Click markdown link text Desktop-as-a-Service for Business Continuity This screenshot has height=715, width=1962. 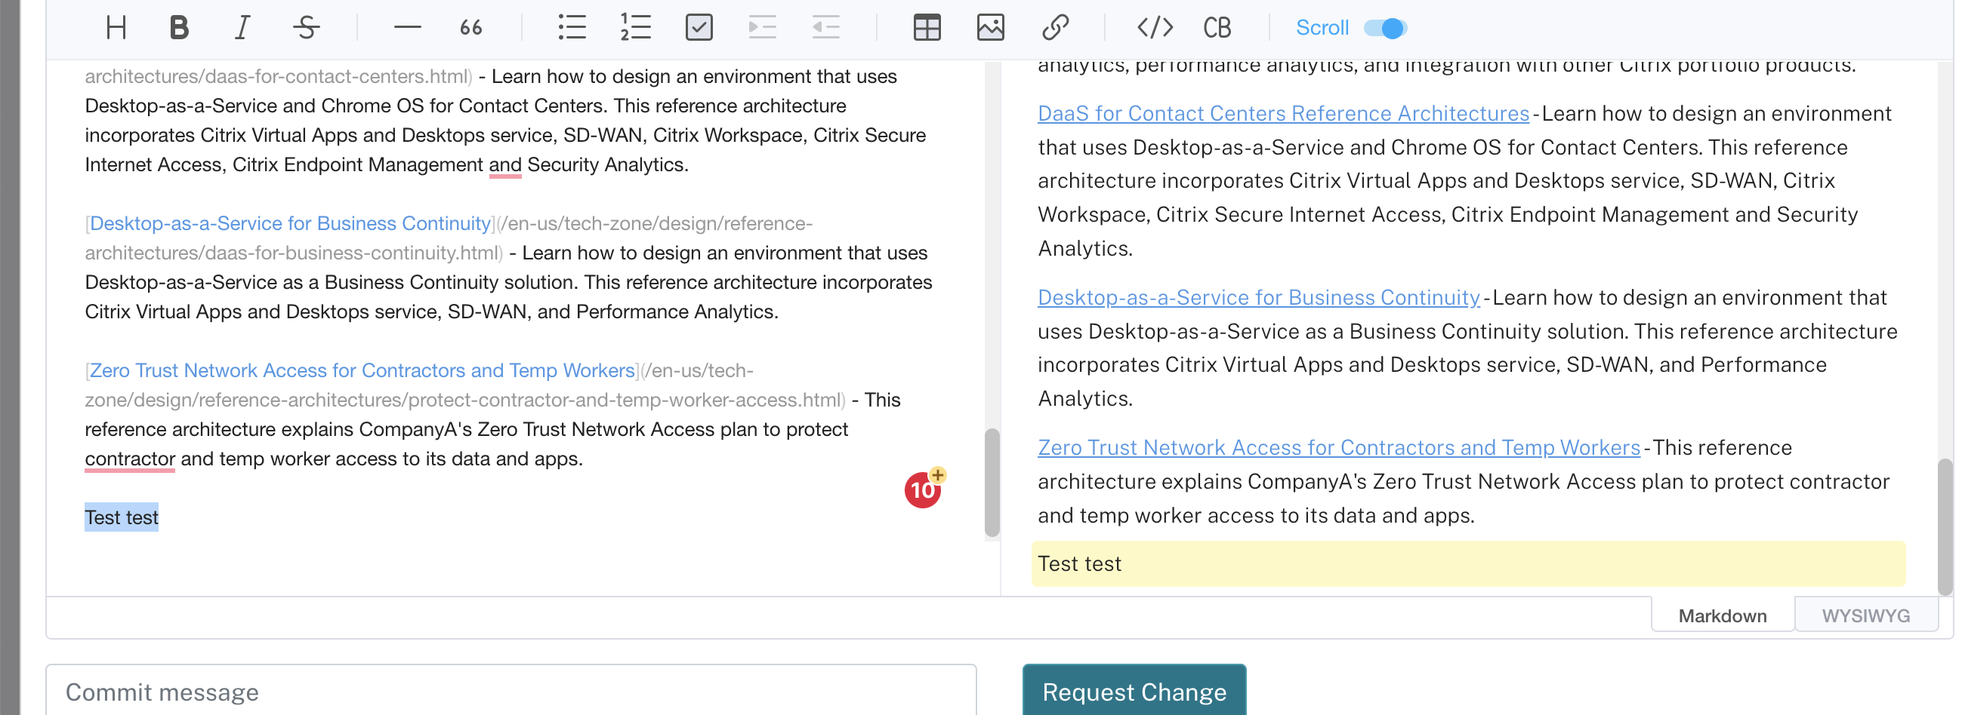(x=290, y=222)
